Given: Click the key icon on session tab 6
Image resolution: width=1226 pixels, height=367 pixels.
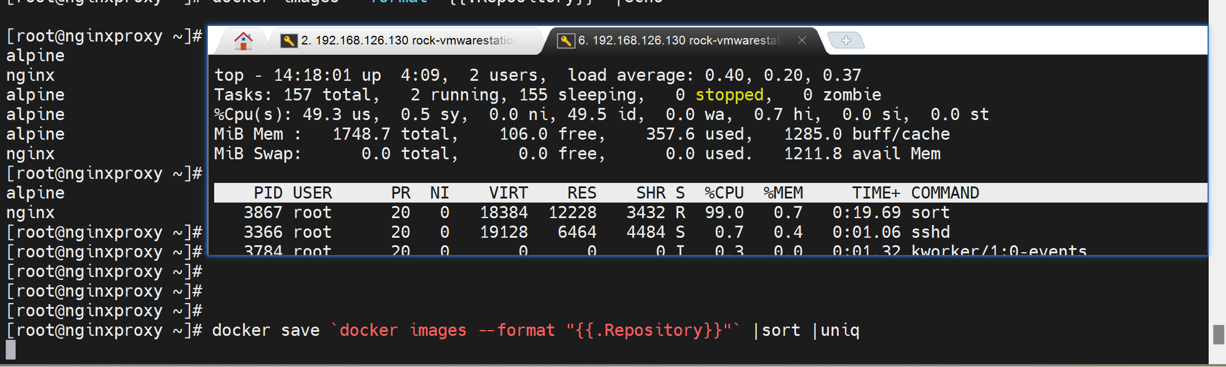Looking at the screenshot, I should point(566,40).
